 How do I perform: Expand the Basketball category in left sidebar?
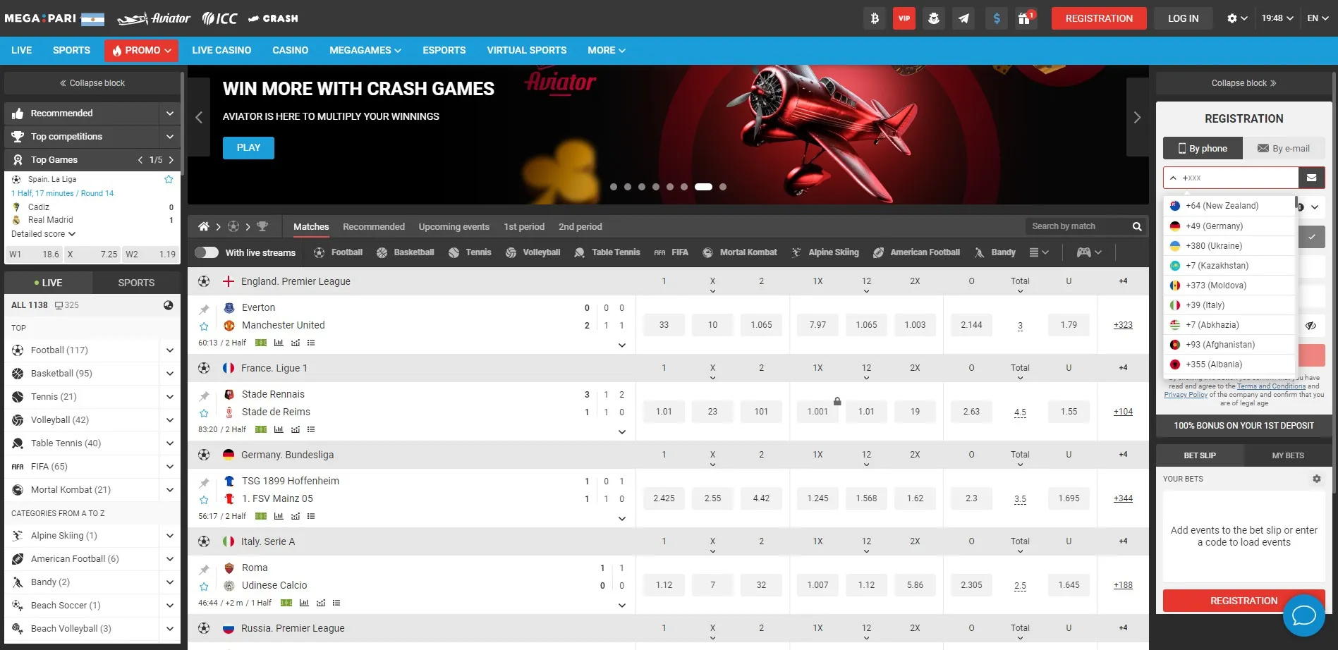click(x=169, y=373)
